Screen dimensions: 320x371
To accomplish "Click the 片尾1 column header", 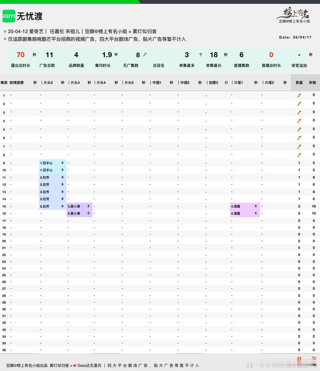I will tap(238, 83).
